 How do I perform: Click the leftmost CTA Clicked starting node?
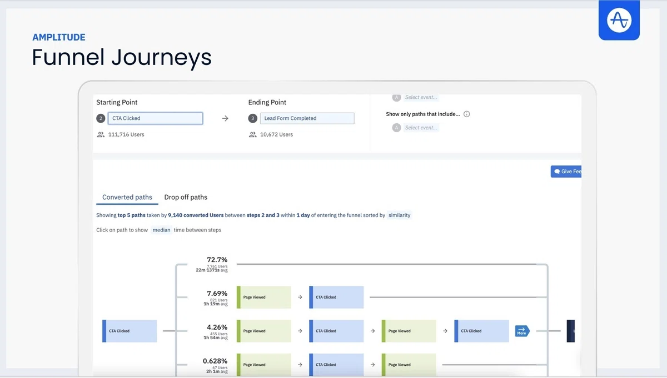130,331
